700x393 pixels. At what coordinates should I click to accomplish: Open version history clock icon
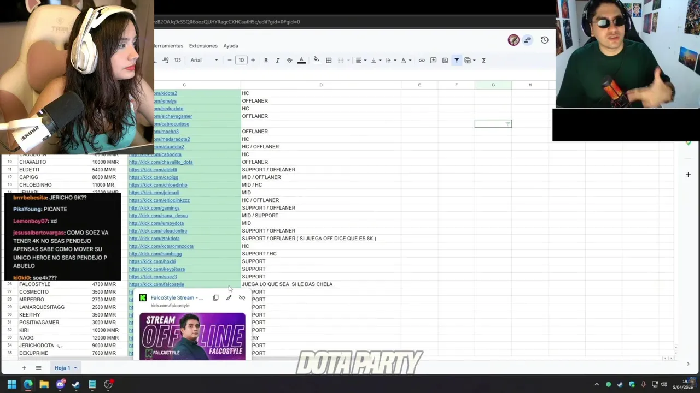click(544, 40)
